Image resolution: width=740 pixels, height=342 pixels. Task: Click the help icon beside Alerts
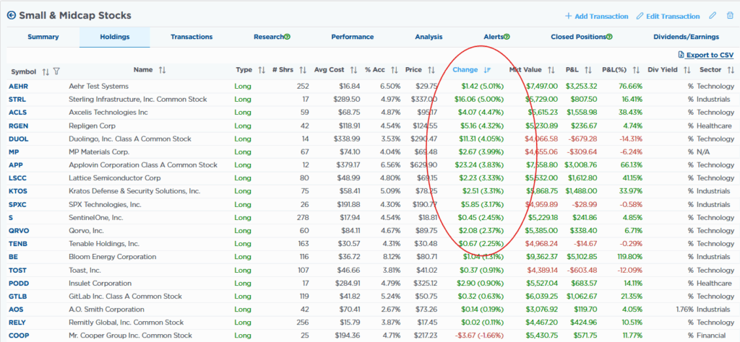pyautogui.click(x=507, y=37)
